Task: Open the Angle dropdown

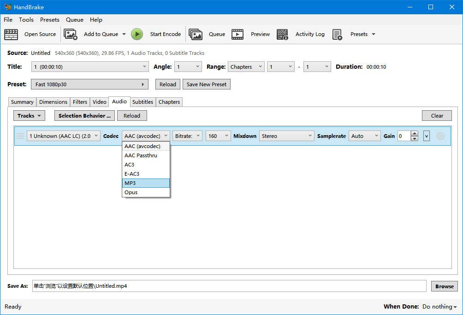Action: (188, 67)
